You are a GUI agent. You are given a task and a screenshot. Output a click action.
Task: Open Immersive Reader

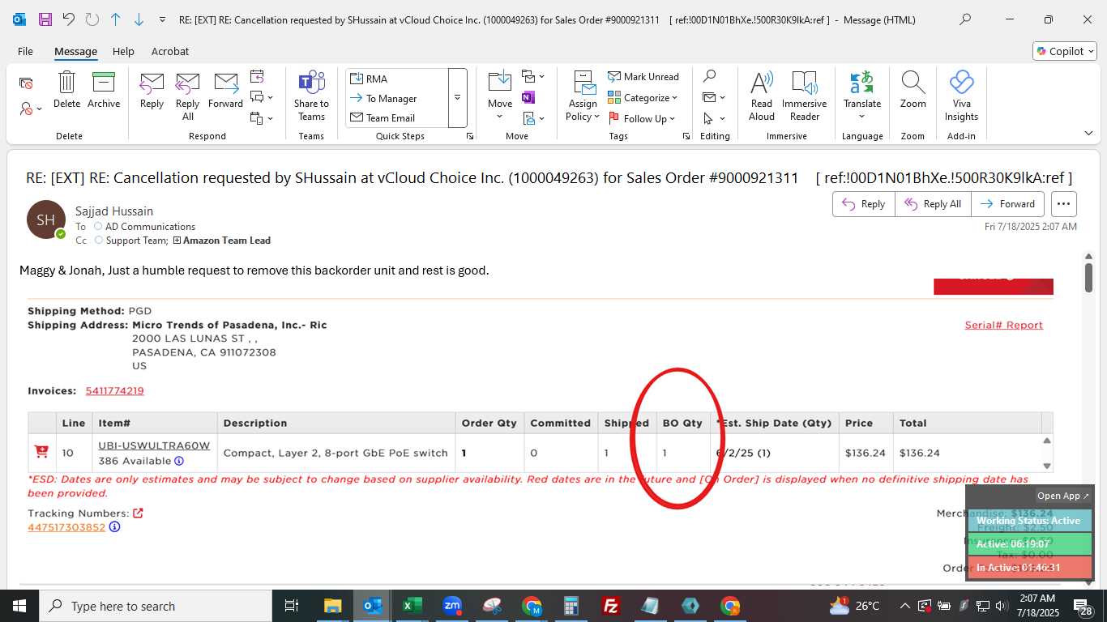[804, 96]
